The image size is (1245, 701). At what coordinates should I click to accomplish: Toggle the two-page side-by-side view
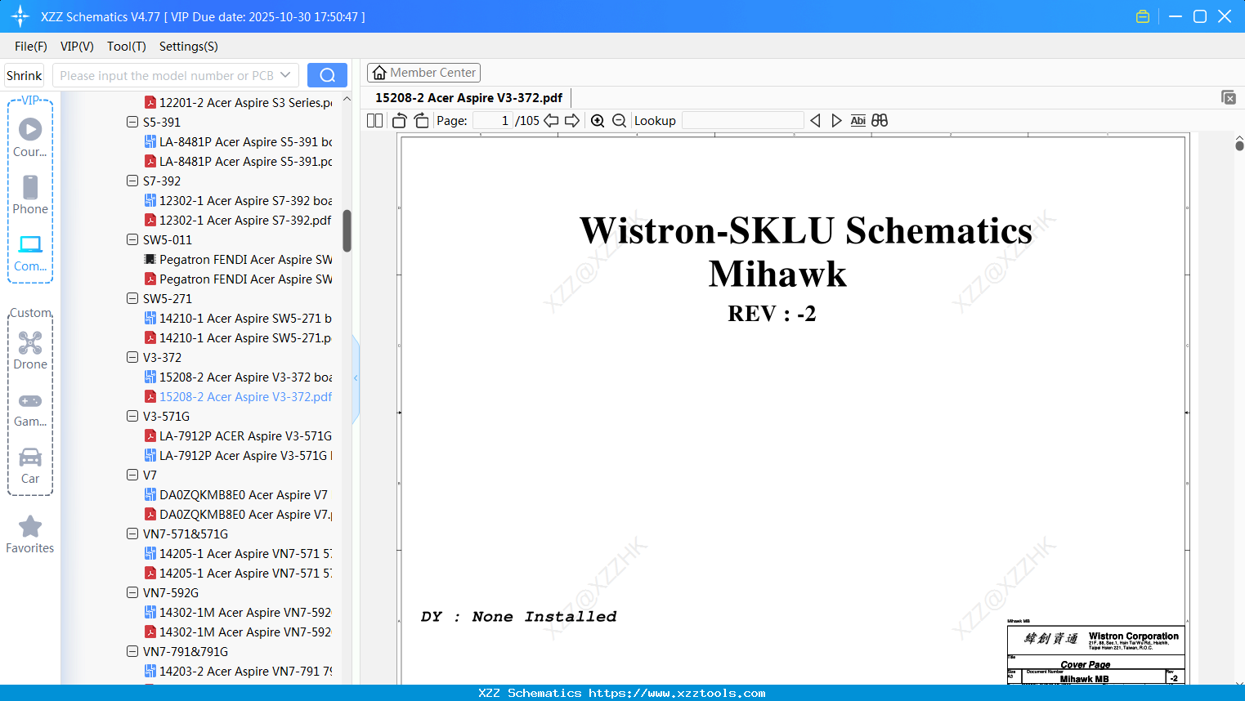pyautogui.click(x=374, y=121)
